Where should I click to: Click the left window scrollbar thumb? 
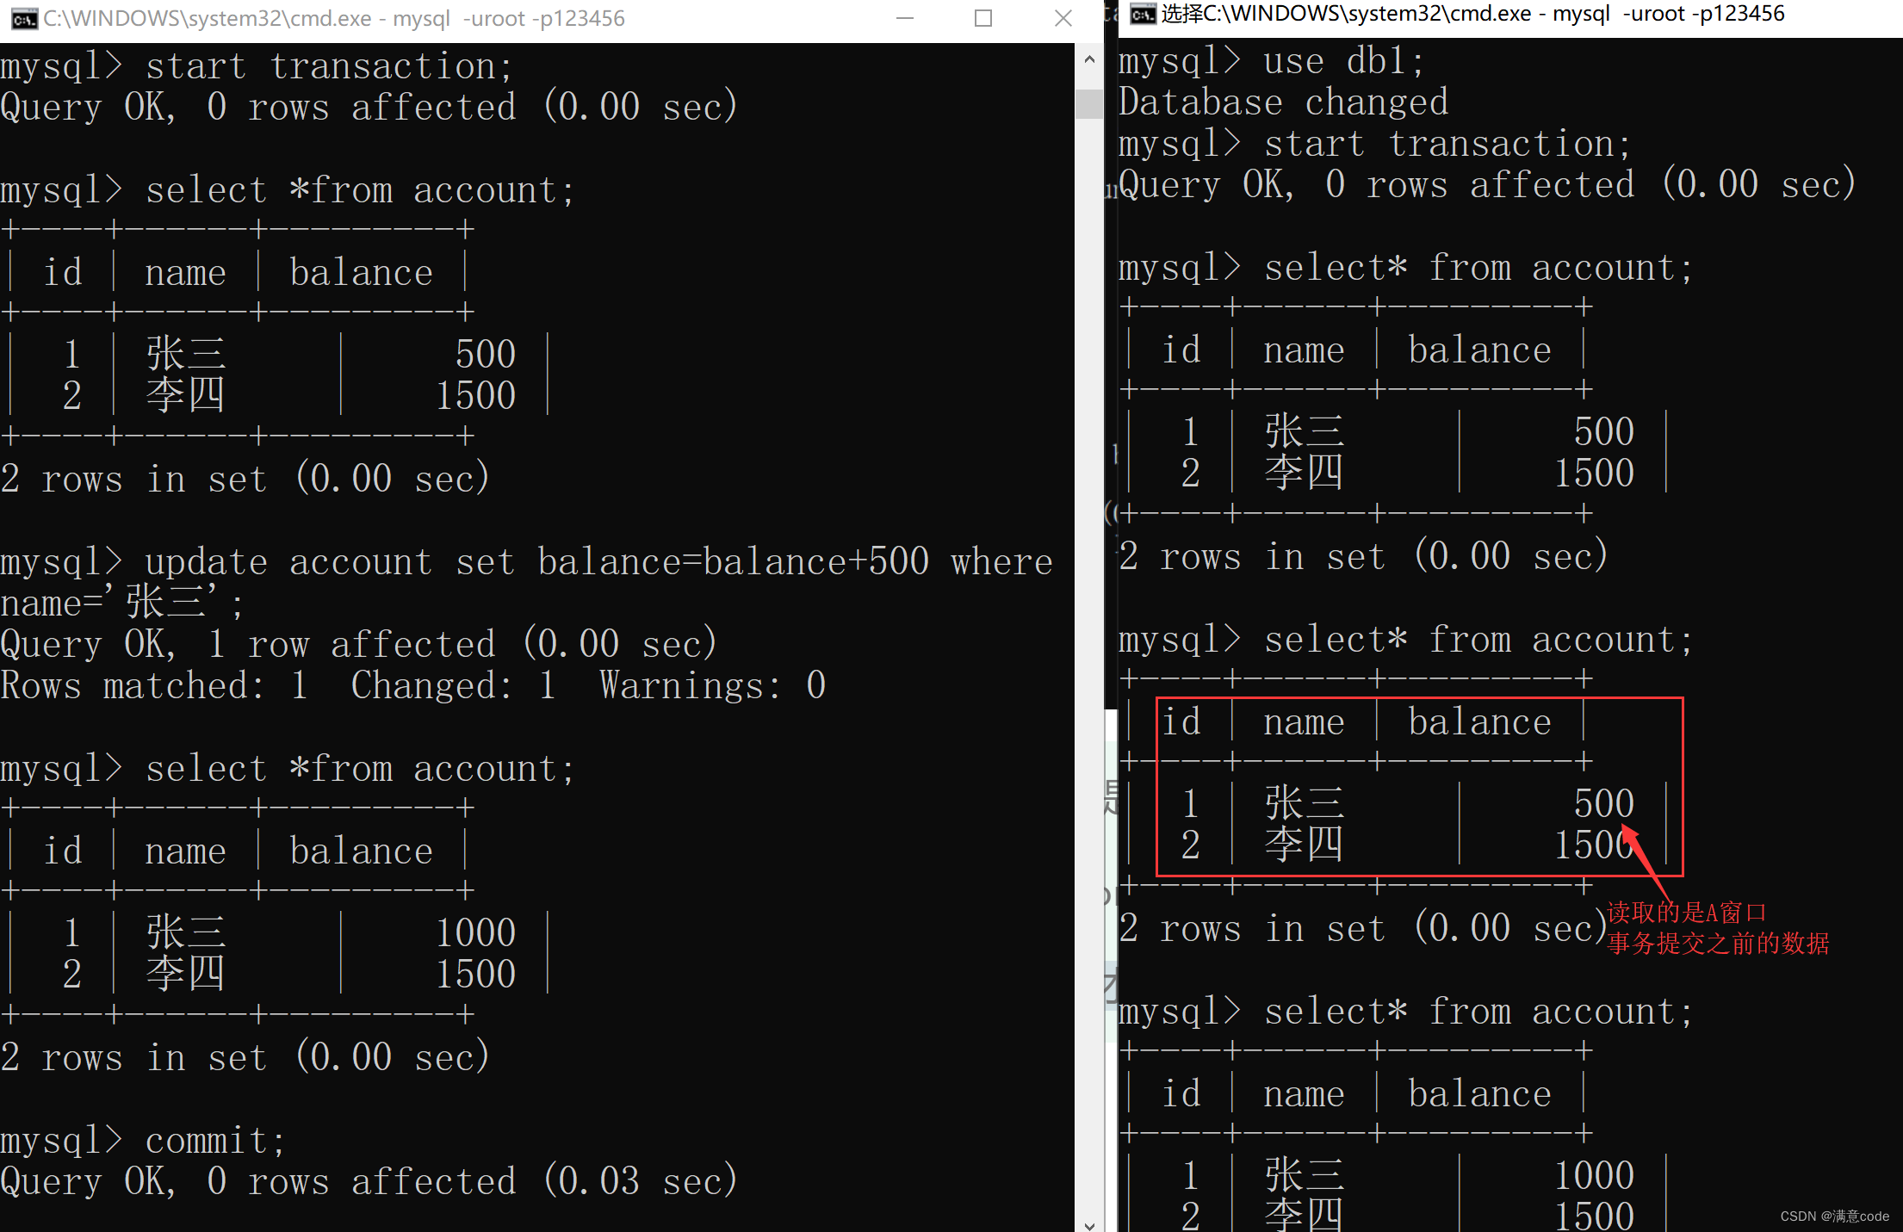1089,103
